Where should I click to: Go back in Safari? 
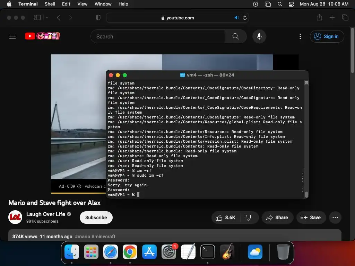(58, 18)
